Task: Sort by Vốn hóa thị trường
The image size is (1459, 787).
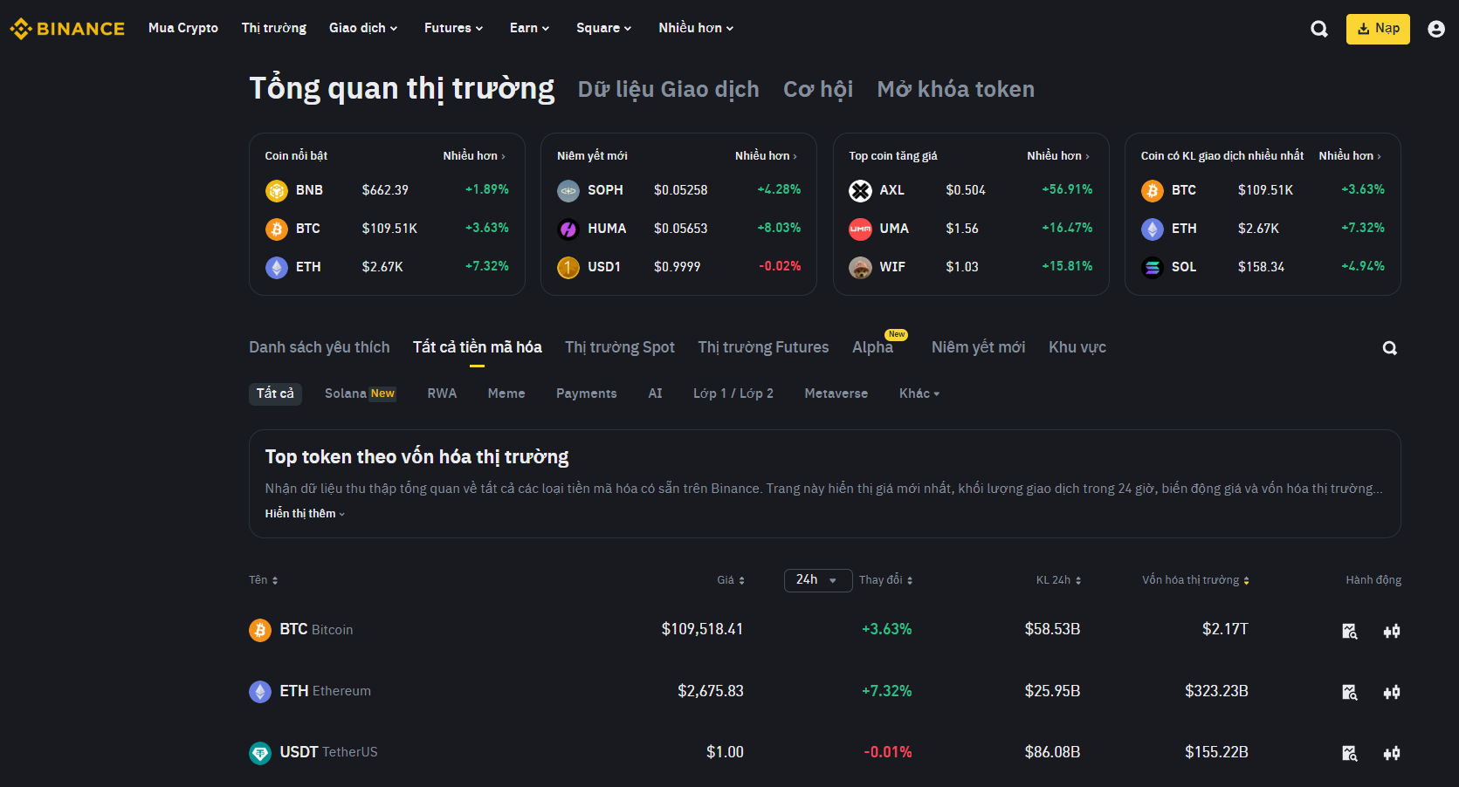Action: 1195,580
